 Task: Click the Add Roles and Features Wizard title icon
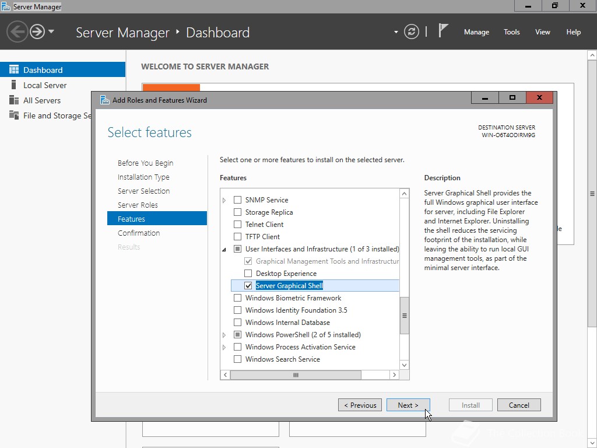point(105,100)
